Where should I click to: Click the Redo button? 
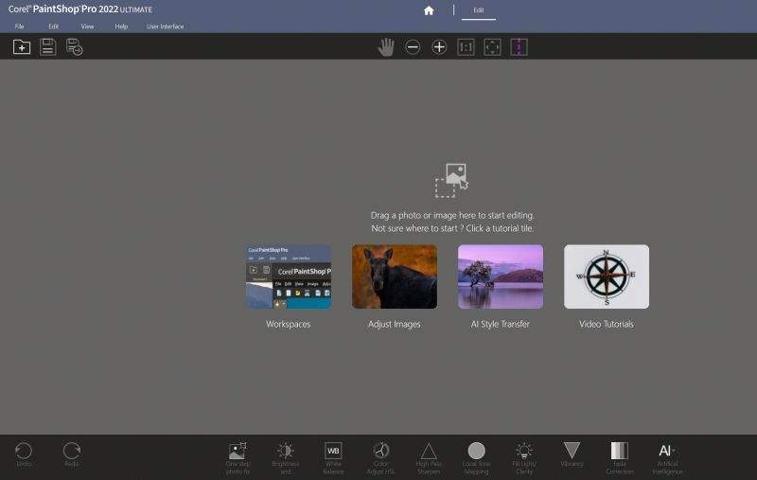[72, 452]
